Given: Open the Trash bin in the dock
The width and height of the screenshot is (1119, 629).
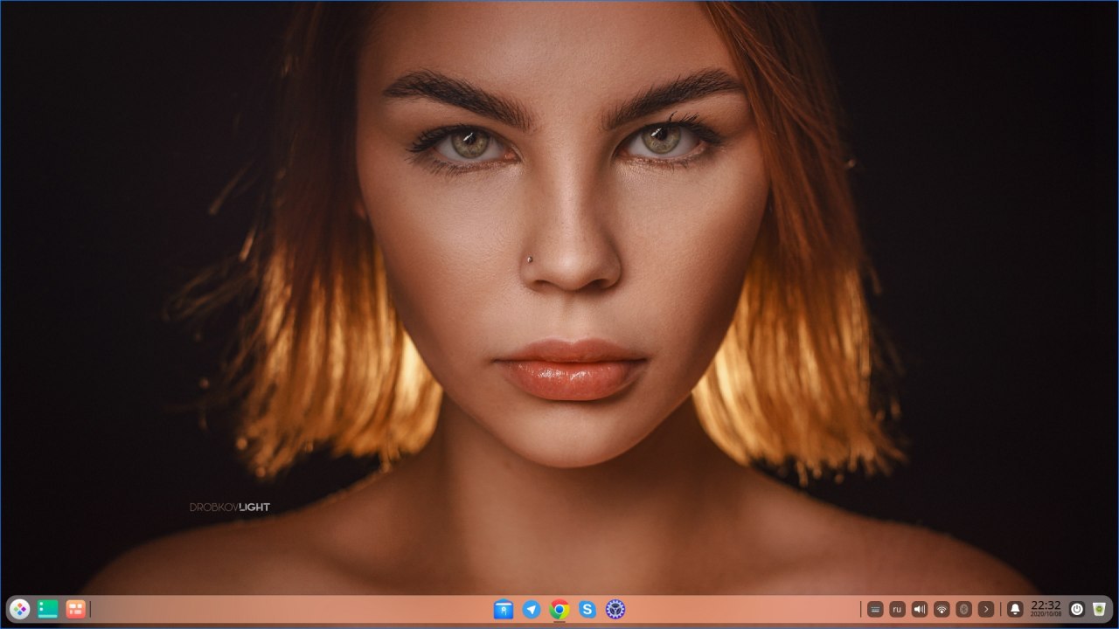Looking at the screenshot, I should [x=1099, y=609].
